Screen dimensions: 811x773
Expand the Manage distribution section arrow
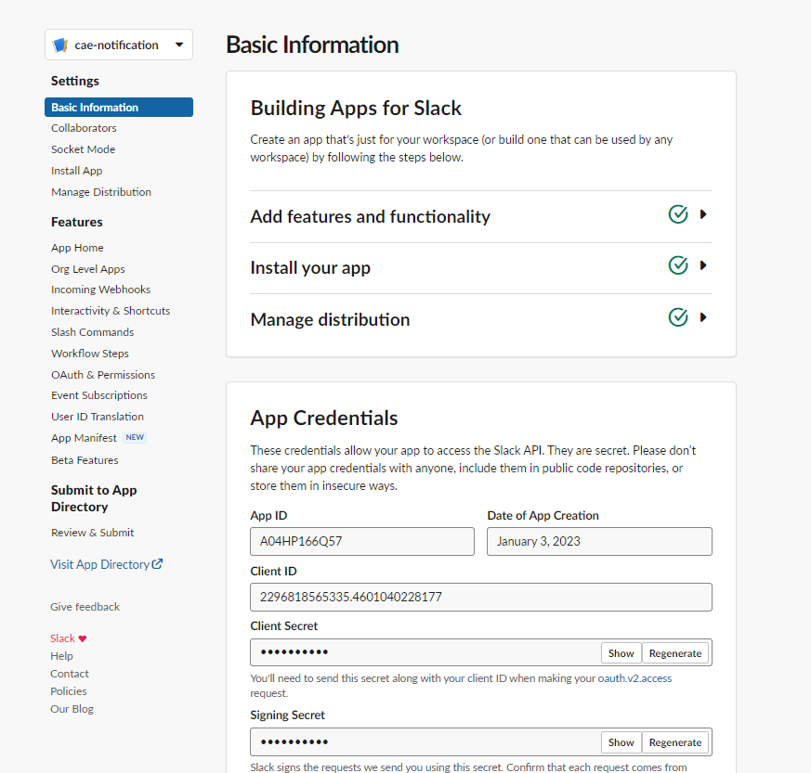pyautogui.click(x=703, y=316)
